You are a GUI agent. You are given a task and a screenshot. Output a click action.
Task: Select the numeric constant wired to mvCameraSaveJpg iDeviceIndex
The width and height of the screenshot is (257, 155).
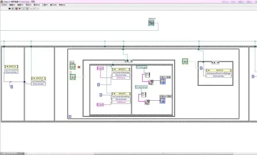click(99, 85)
